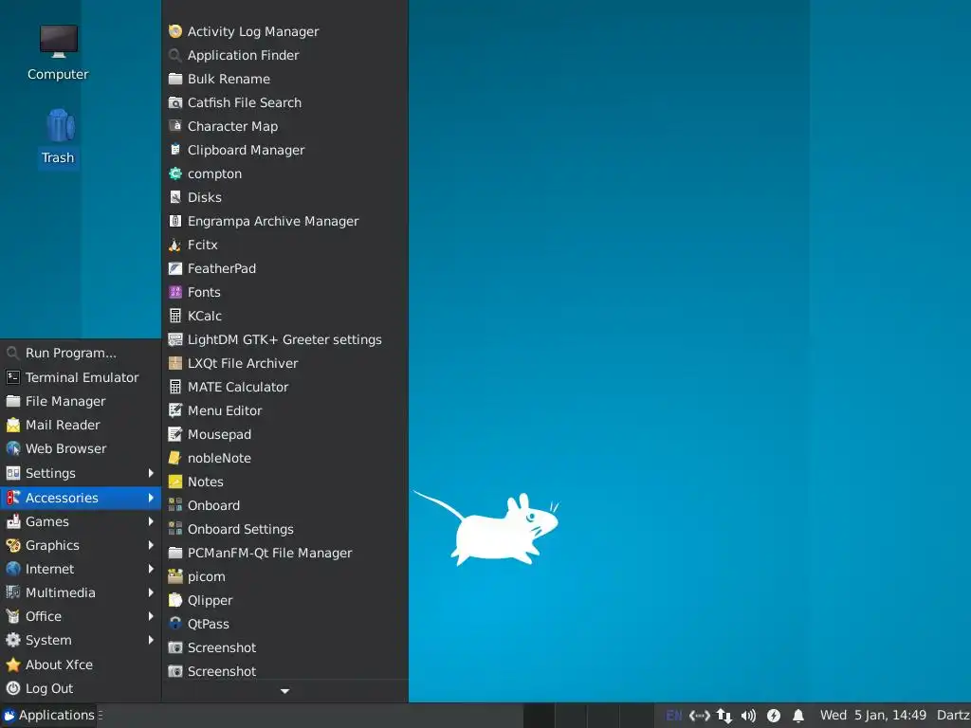Viewport: 971px width, 728px height.
Task: Expand the System submenu arrow
Action: coord(151,640)
